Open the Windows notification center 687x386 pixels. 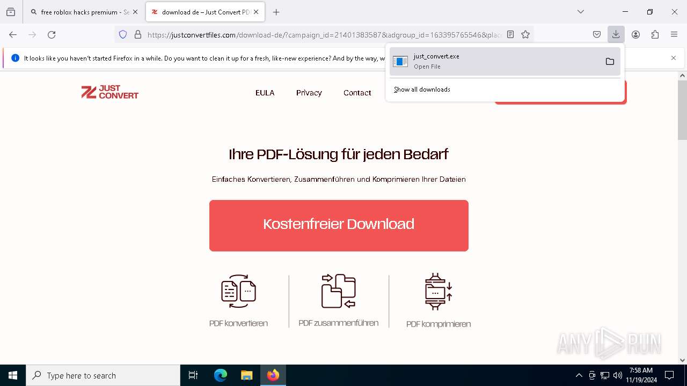coord(669,375)
